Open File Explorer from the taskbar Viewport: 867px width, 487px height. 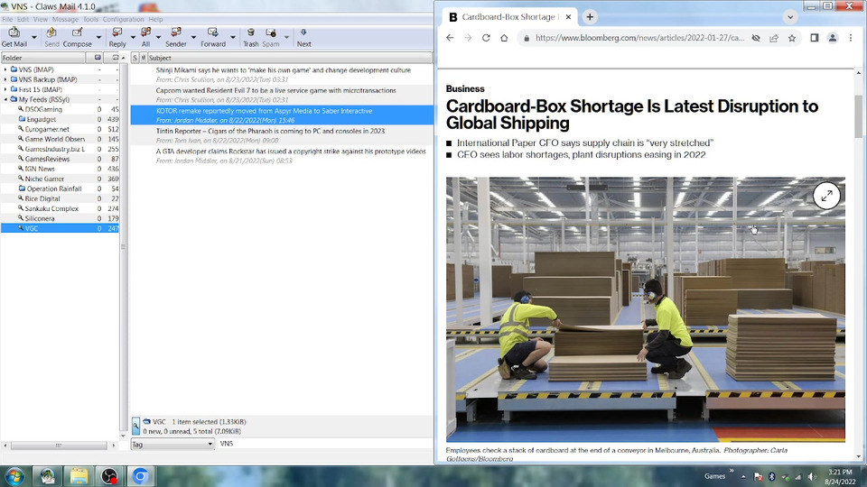(79, 476)
